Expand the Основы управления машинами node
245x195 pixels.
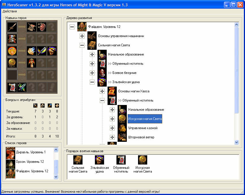point(82,36)
